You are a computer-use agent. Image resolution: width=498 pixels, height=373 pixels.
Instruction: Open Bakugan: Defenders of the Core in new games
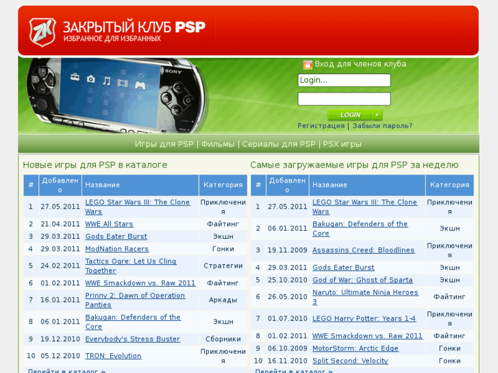tap(133, 322)
